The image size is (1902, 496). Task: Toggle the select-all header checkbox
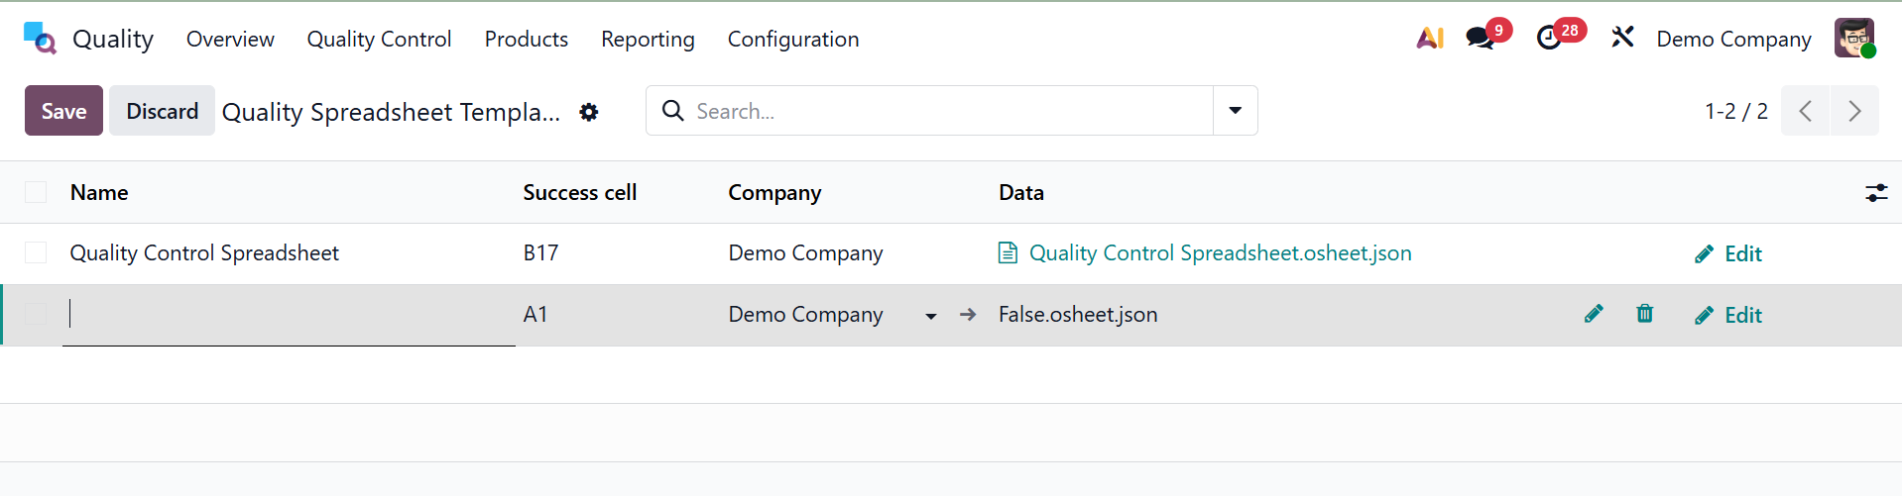[x=36, y=192]
